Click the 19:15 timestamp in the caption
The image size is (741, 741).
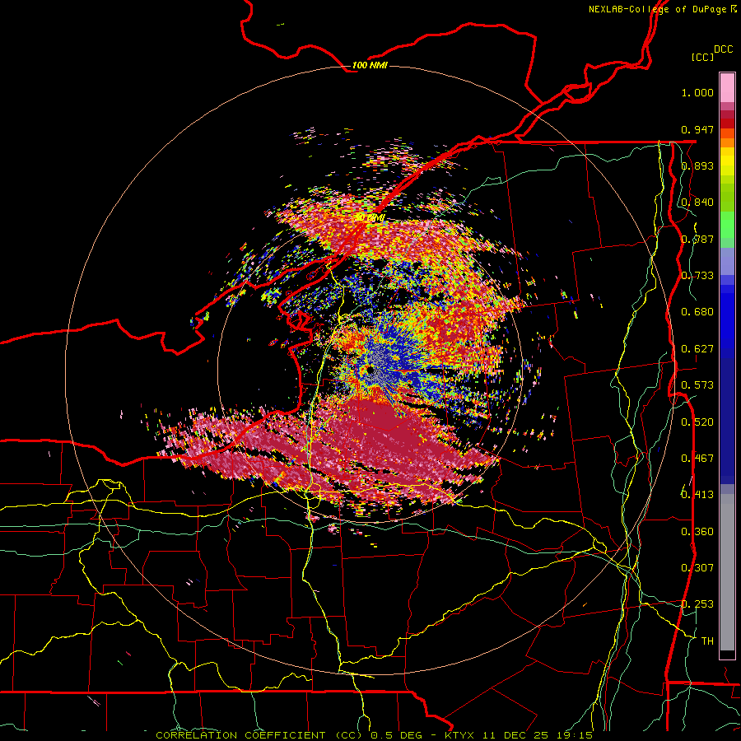[x=576, y=735]
